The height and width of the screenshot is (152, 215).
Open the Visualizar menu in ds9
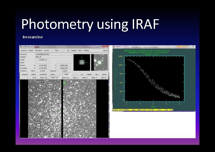[39, 51]
